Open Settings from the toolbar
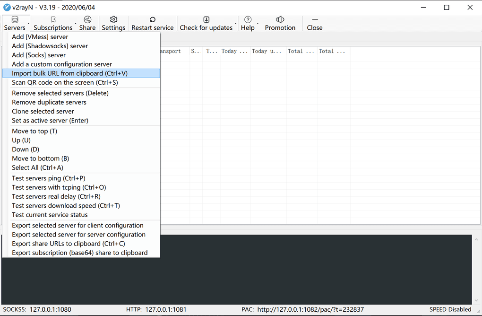 [113, 23]
